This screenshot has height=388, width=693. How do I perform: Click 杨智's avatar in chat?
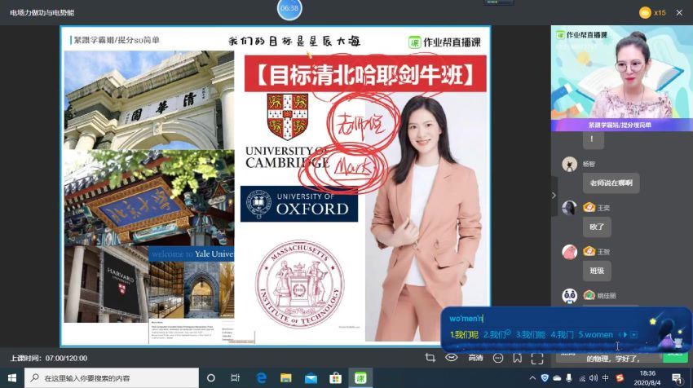click(x=569, y=164)
